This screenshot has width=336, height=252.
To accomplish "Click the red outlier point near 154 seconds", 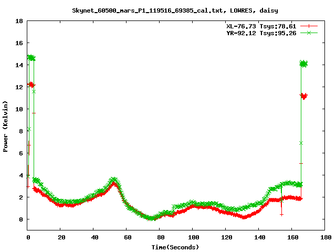I will [x=281, y=215].
